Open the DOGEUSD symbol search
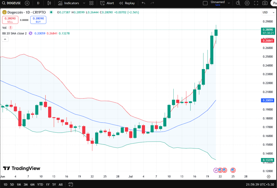 point(11,3)
